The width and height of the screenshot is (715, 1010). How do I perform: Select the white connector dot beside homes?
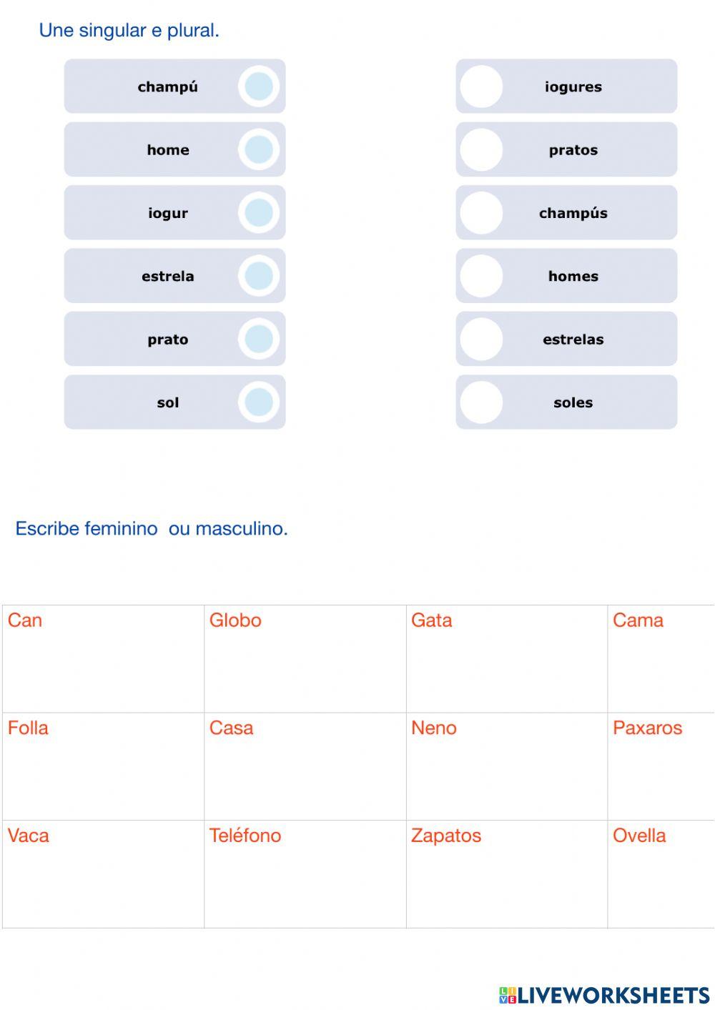(x=481, y=276)
